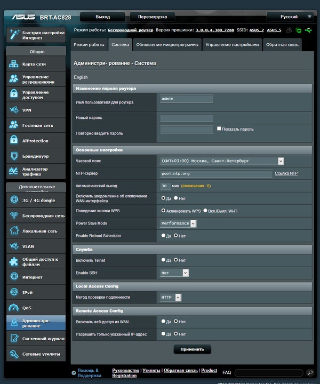Open the Ссылка NTP link

[286, 174]
